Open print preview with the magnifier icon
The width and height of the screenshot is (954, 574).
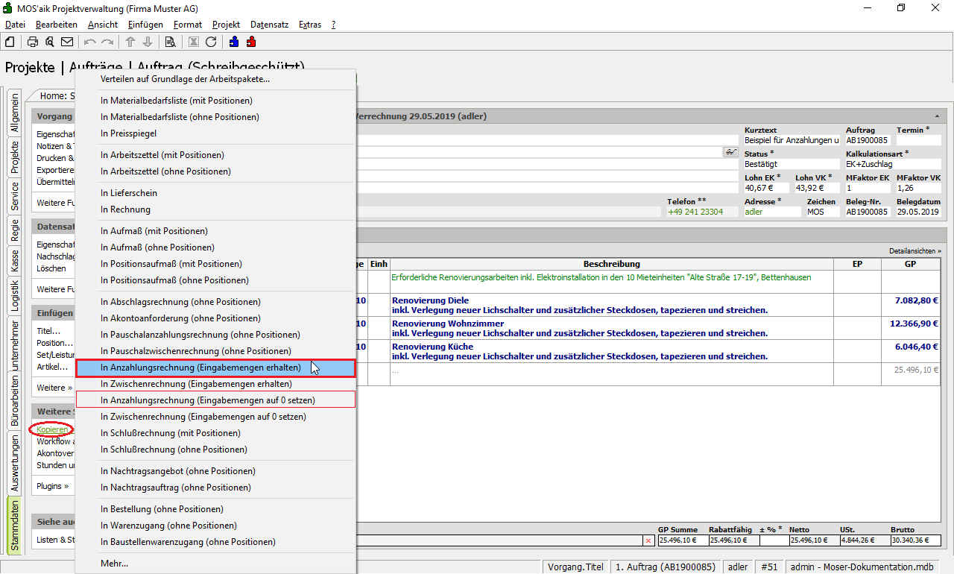click(49, 42)
